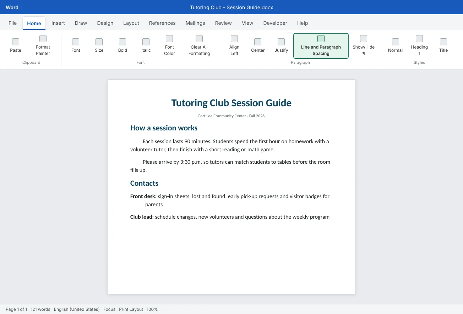
Task: Open the File tab
Action: tap(12, 23)
